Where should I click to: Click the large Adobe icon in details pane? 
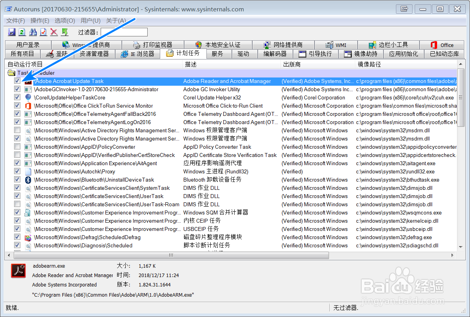click(18, 271)
